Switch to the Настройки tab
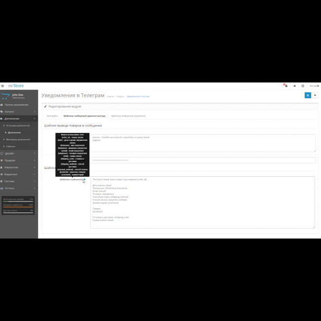Image resolution: width=321 pixels, height=321 pixels. tap(52, 116)
